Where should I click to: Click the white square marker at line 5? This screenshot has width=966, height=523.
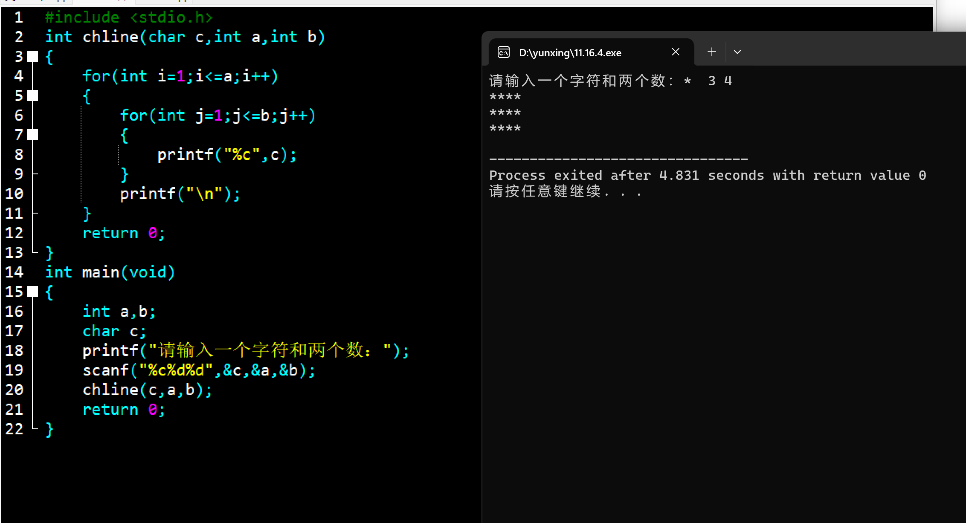32,95
